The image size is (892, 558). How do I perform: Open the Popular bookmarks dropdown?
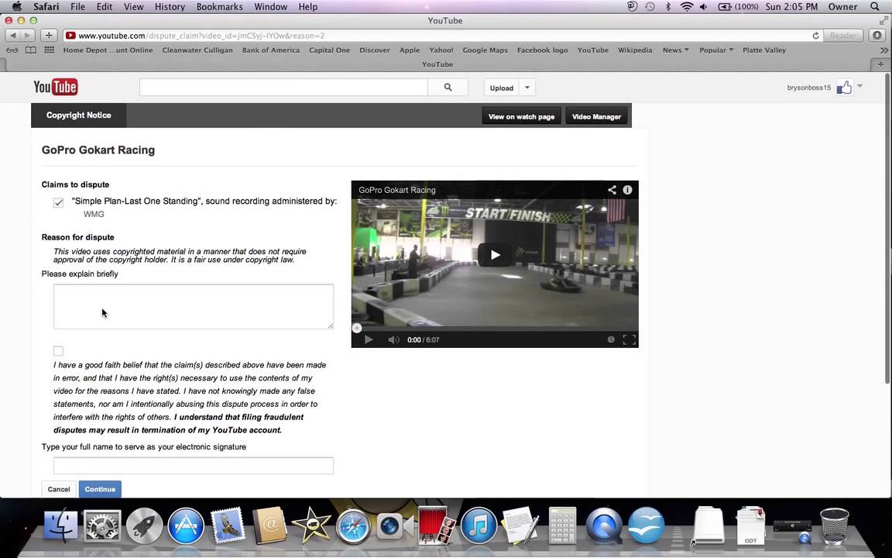pyautogui.click(x=716, y=50)
